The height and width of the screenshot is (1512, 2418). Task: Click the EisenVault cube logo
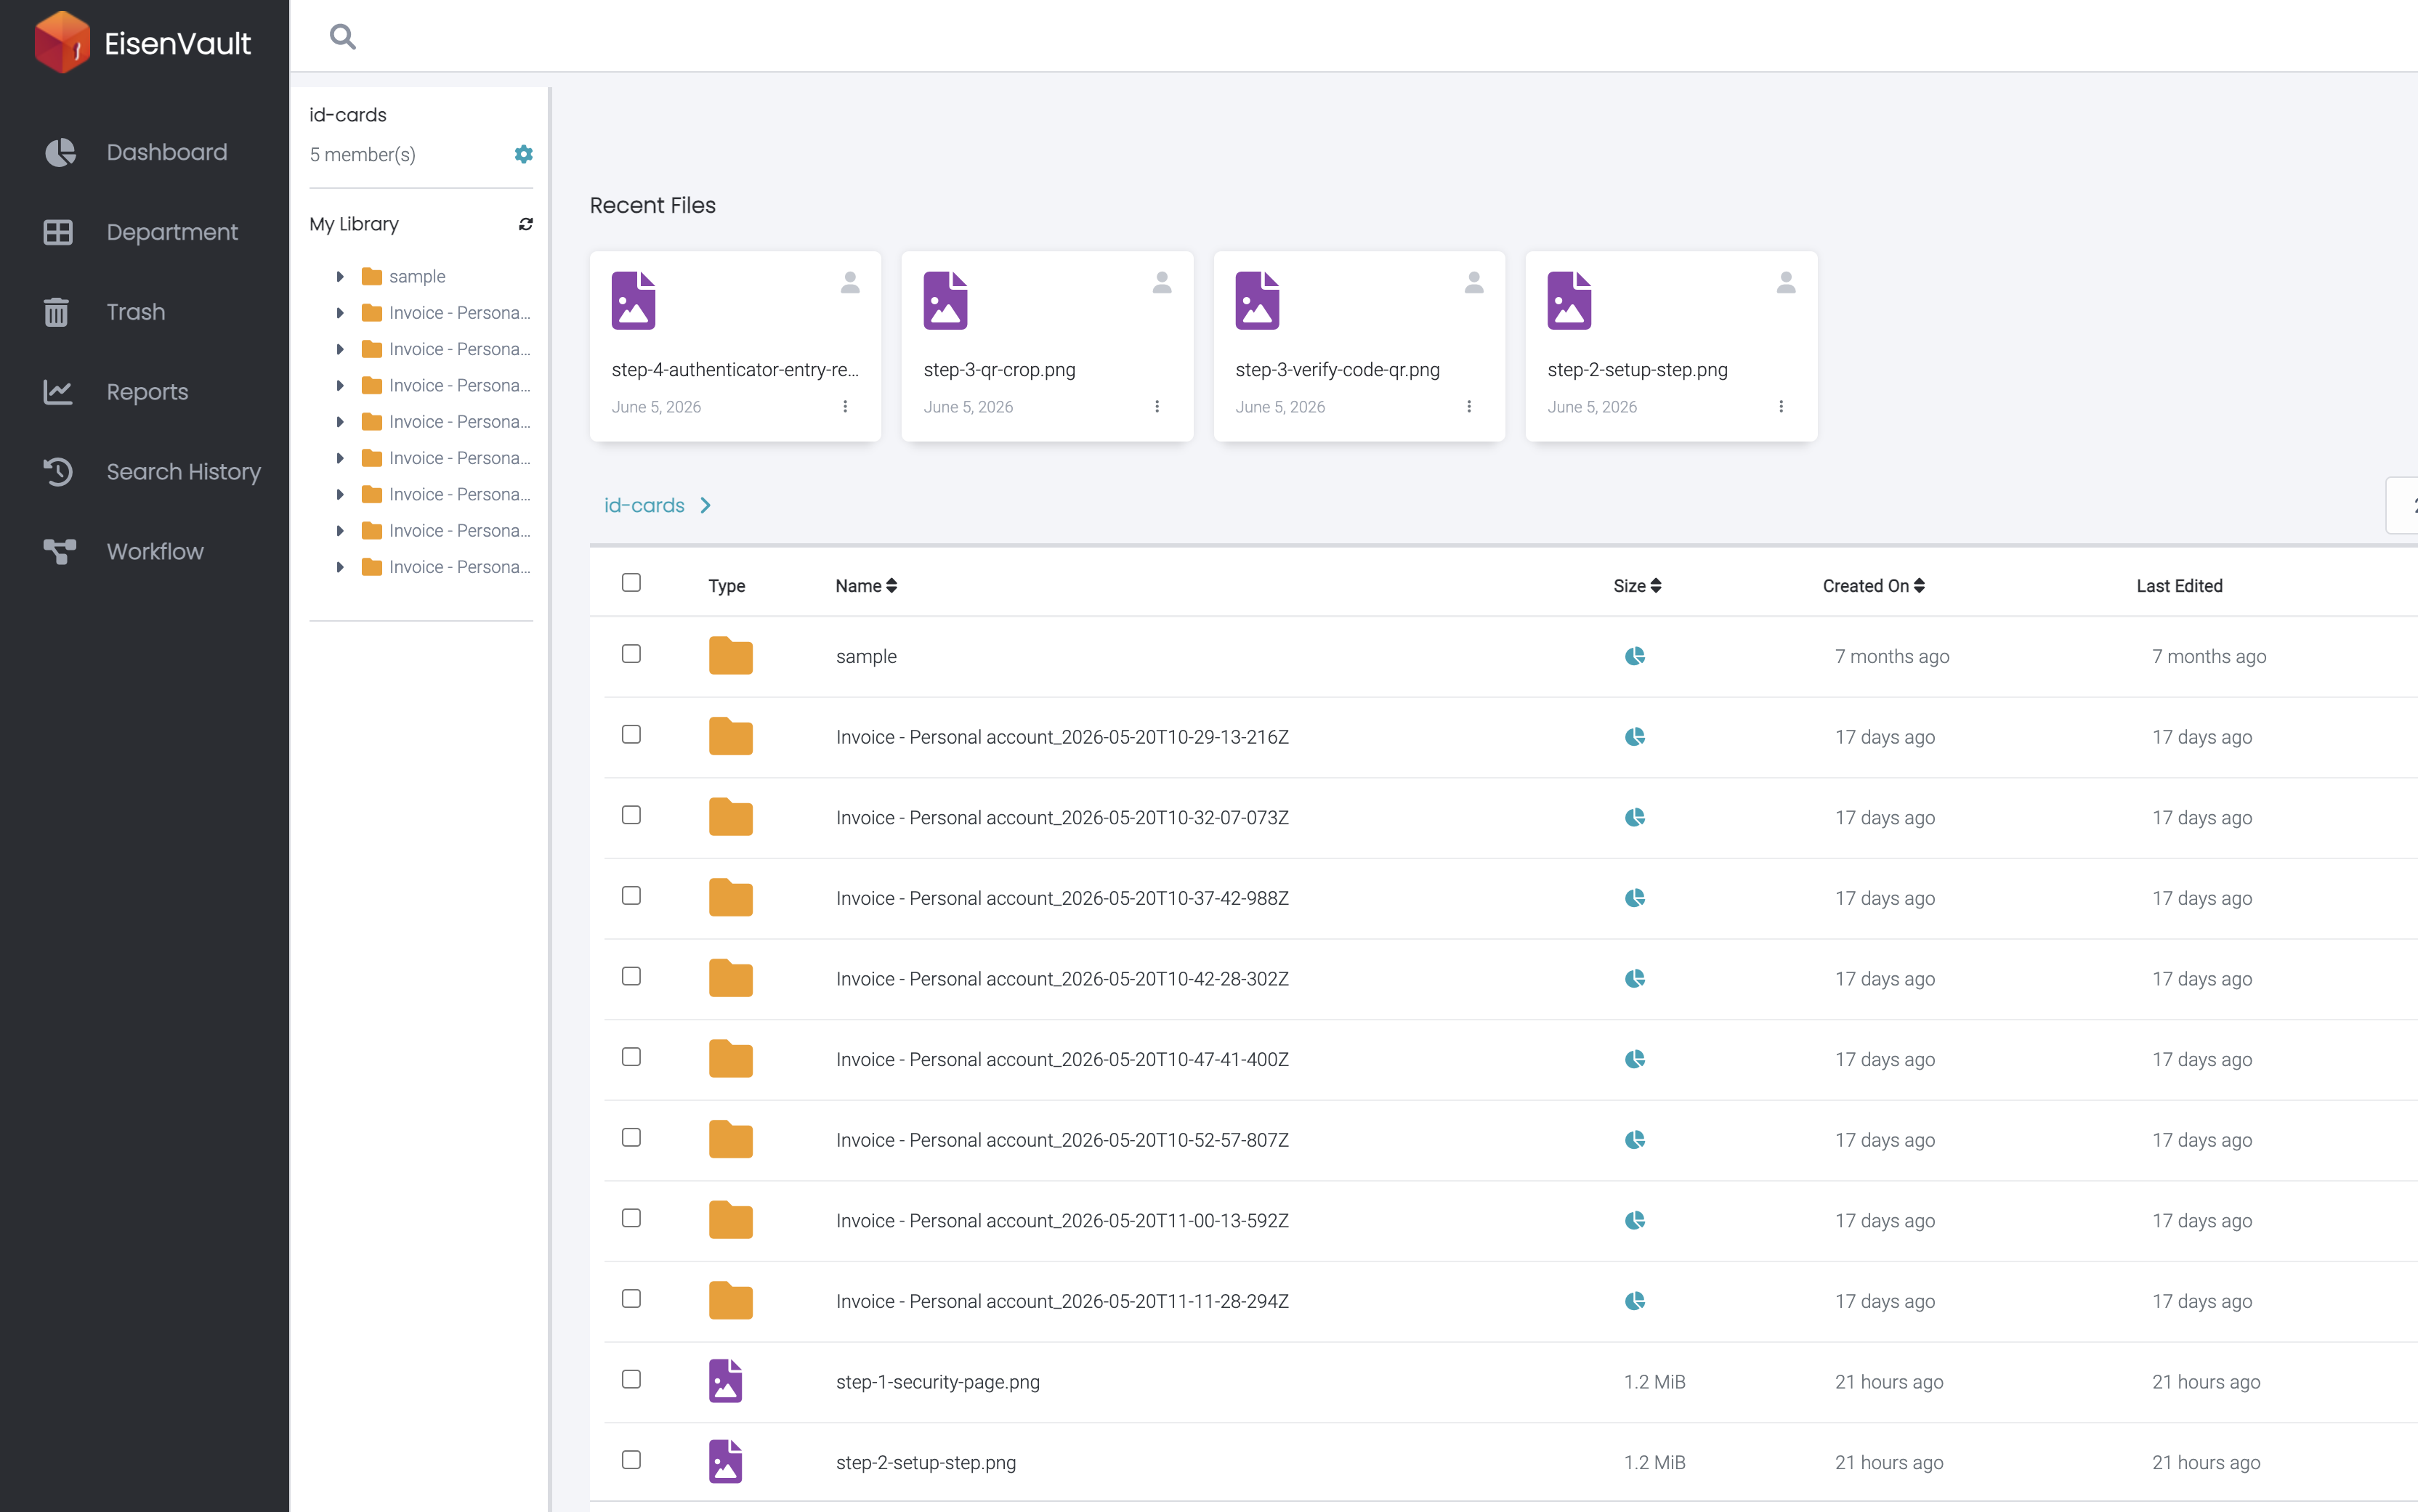pos(62,42)
